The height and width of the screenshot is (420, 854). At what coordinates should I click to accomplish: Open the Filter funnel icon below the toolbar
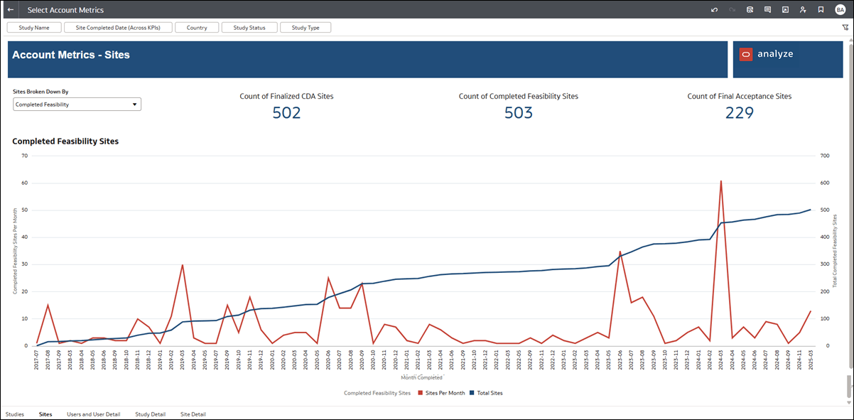tap(845, 26)
